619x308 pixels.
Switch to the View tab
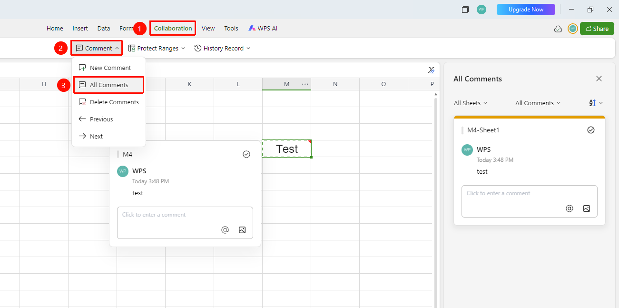[x=208, y=28]
